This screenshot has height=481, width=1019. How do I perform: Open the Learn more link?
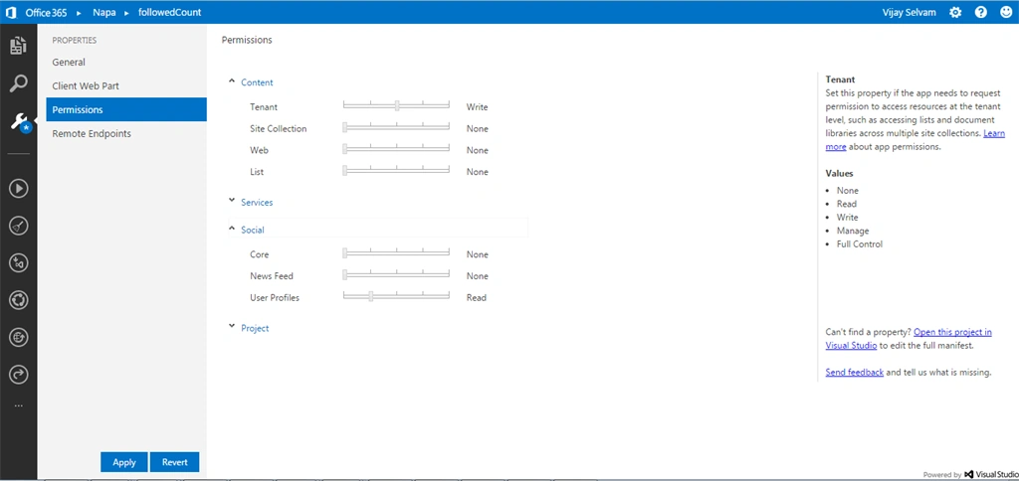(993, 133)
